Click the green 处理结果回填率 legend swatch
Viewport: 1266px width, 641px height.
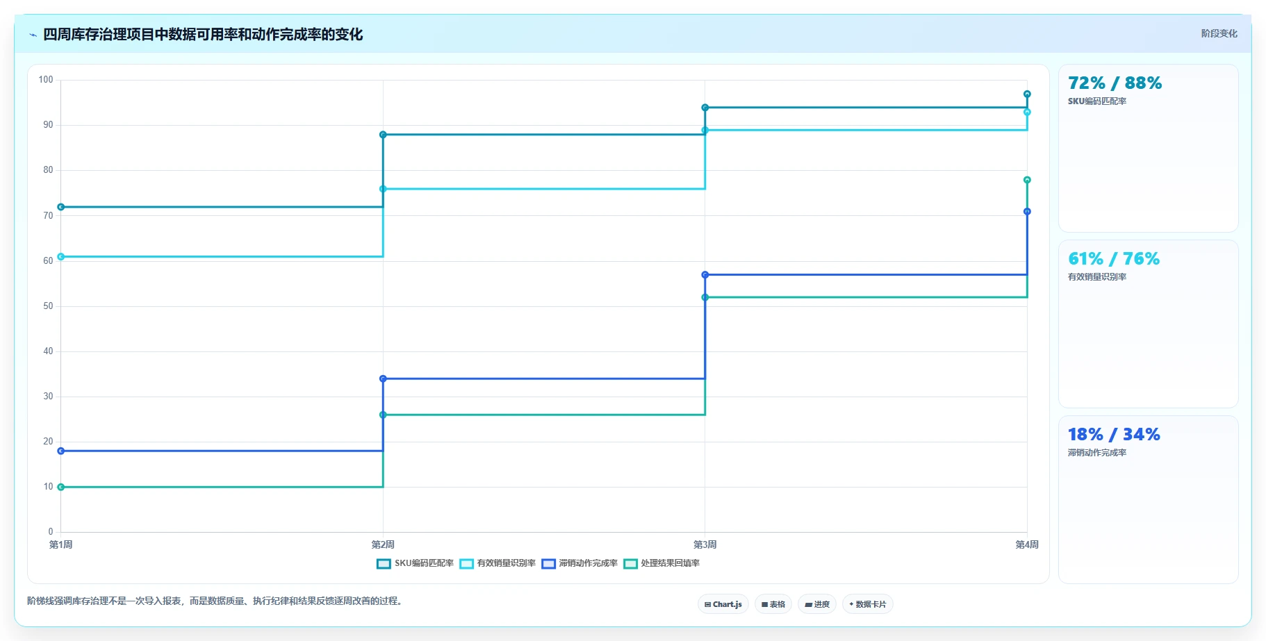click(630, 563)
